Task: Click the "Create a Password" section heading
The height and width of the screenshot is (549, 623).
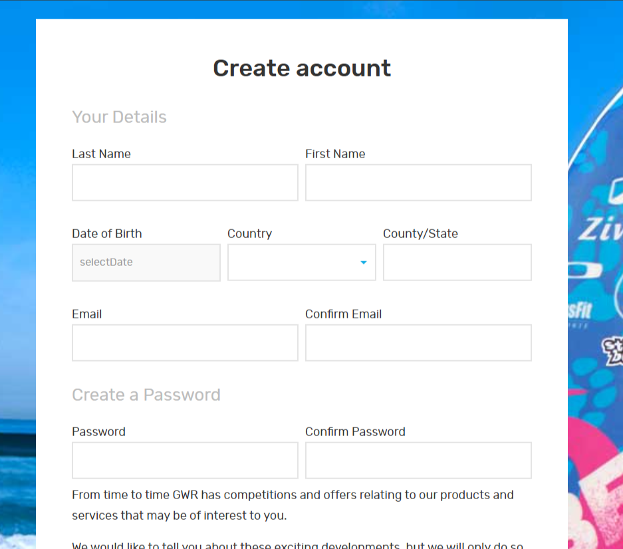Action: coord(146,395)
